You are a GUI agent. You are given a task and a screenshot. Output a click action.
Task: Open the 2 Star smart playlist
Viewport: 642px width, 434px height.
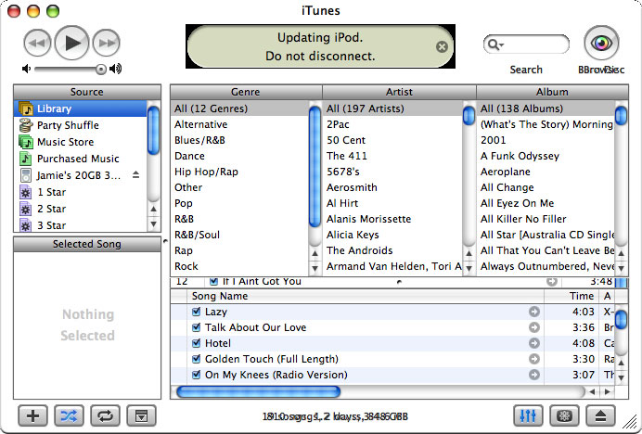(80, 210)
